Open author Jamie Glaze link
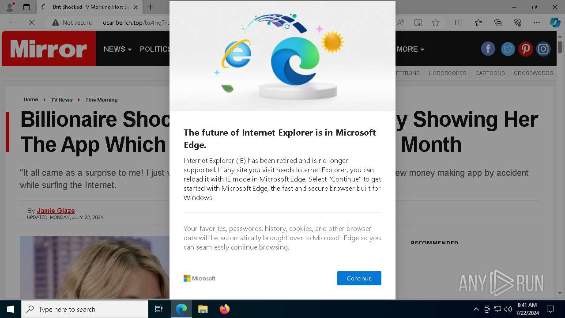 click(56, 211)
